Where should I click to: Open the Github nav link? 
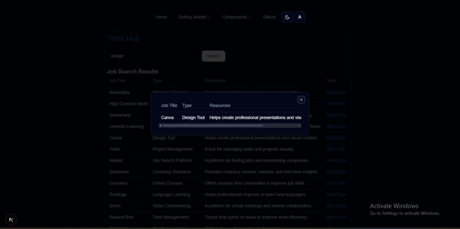click(269, 17)
